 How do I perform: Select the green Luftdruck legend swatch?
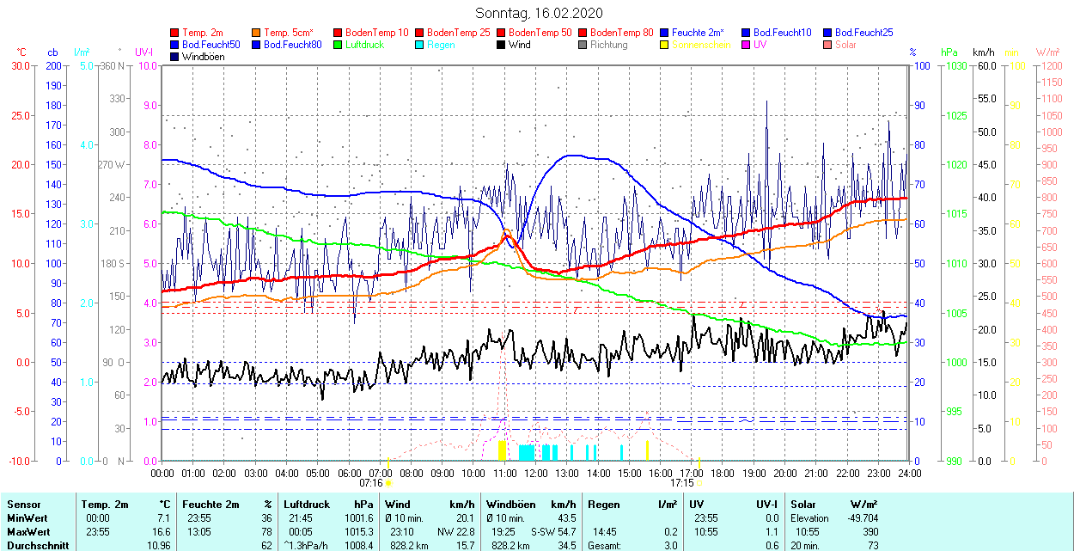click(339, 45)
